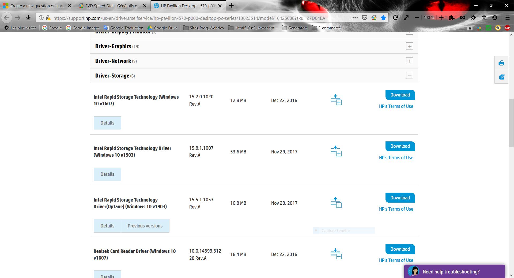
Task: Click the vertical scrollbar thumb
Action: coord(511,123)
